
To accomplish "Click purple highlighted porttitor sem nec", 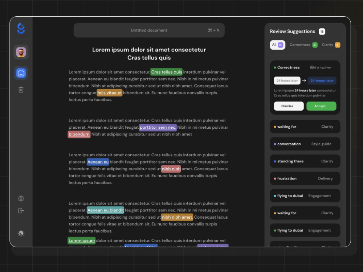I will (x=158, y=127).
